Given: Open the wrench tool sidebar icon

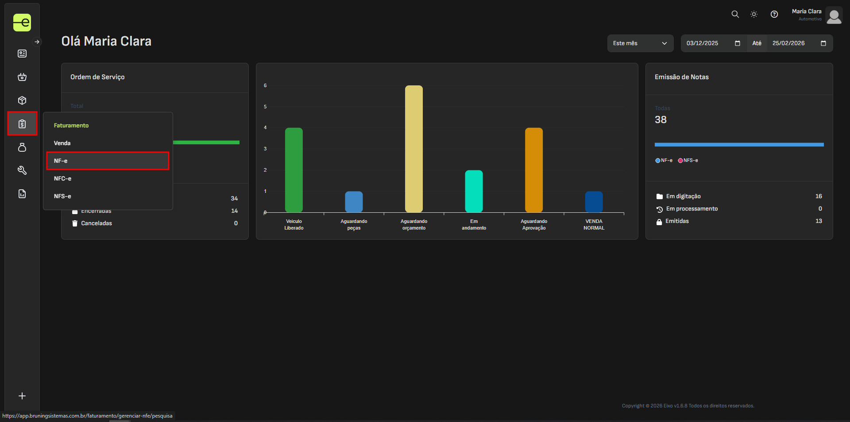Looking at the screenshot, I should pos(22,170).
